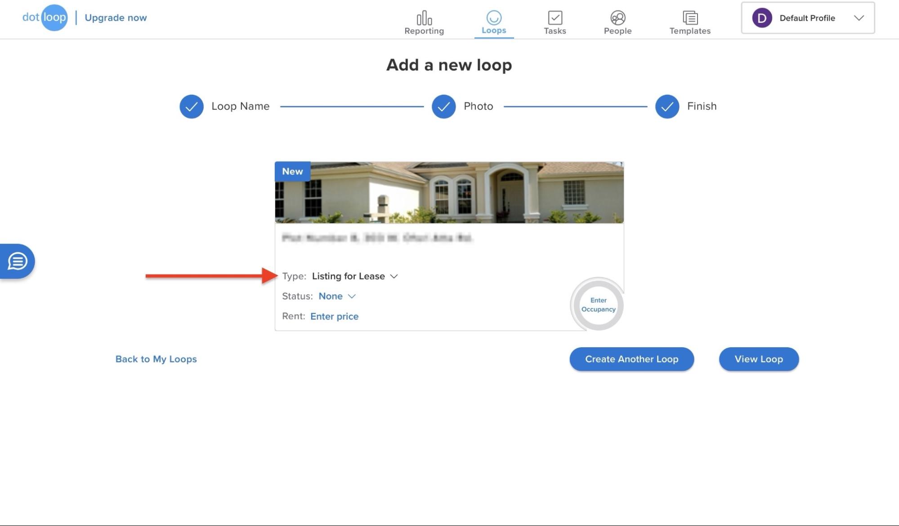Image resolution: width=899 pixels, height=526 pixels.
Task: Click the Loop Name completed checkmark
Action: click(191, 106)
